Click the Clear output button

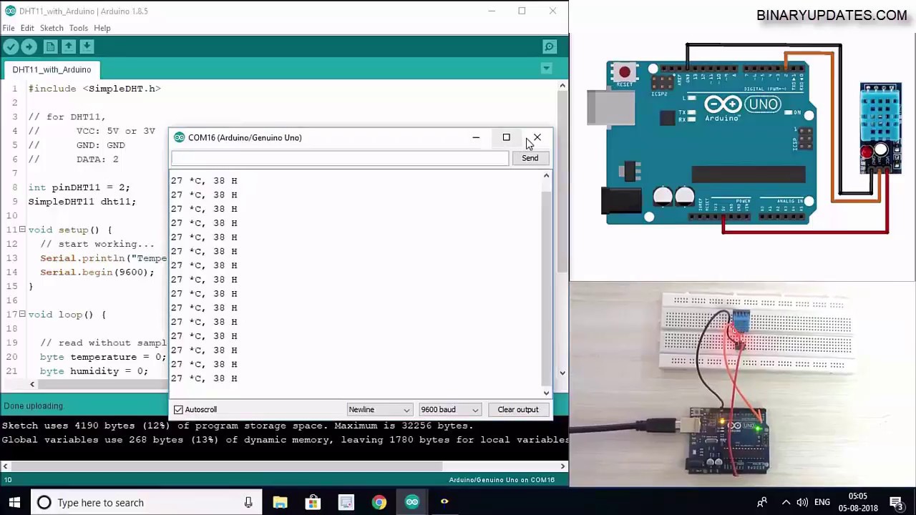pyautogui.click(x=518, y=410)
